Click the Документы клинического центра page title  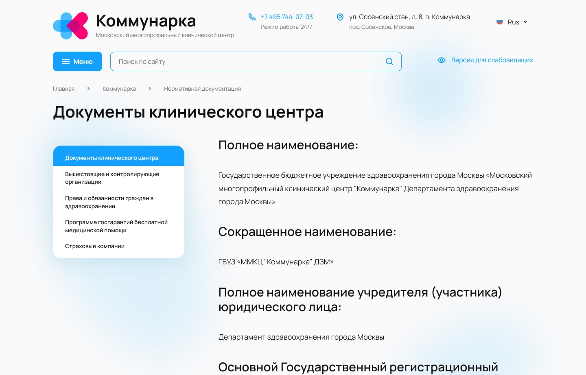pyautogui.click(x=188, y=112)
